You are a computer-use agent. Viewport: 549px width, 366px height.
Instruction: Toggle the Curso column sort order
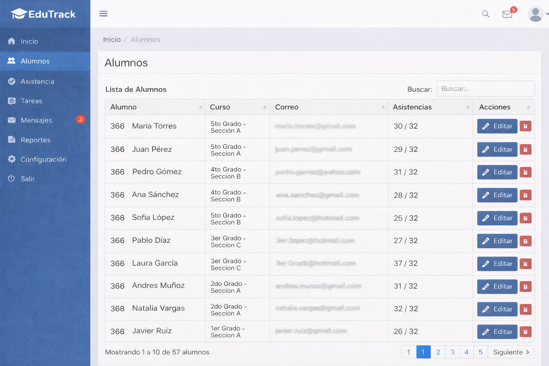point(265,107)
